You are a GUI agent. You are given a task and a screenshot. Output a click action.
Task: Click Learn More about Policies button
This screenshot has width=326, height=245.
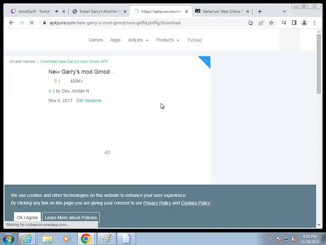click(x=71, y=218)
